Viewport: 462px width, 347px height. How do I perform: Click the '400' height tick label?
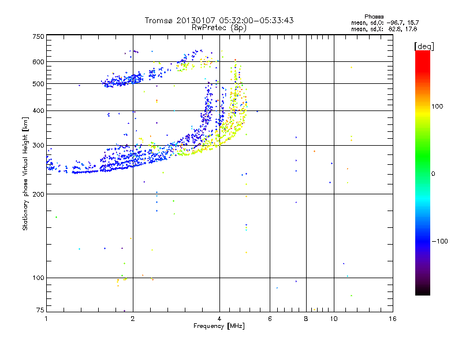point(38,110)
